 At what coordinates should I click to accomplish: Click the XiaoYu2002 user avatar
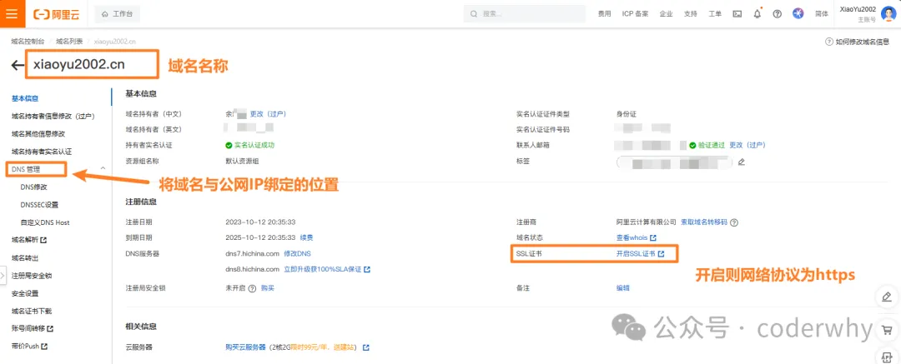890,13
